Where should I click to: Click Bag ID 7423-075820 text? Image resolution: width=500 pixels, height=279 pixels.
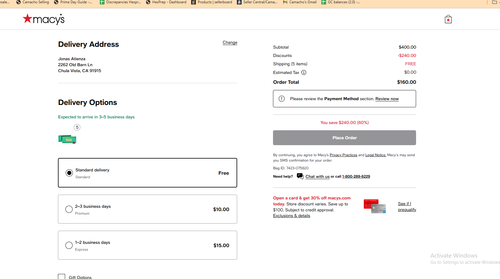point(291,168)
